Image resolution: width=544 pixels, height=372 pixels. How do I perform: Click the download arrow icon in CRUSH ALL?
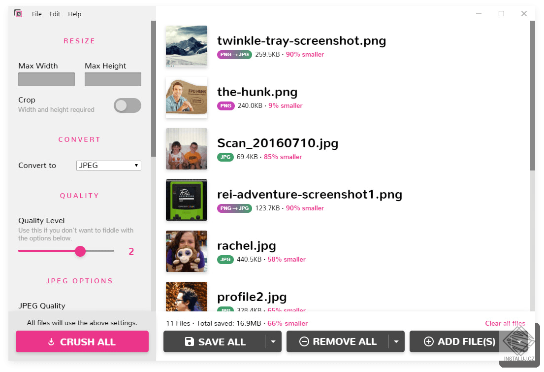[51, 342]
